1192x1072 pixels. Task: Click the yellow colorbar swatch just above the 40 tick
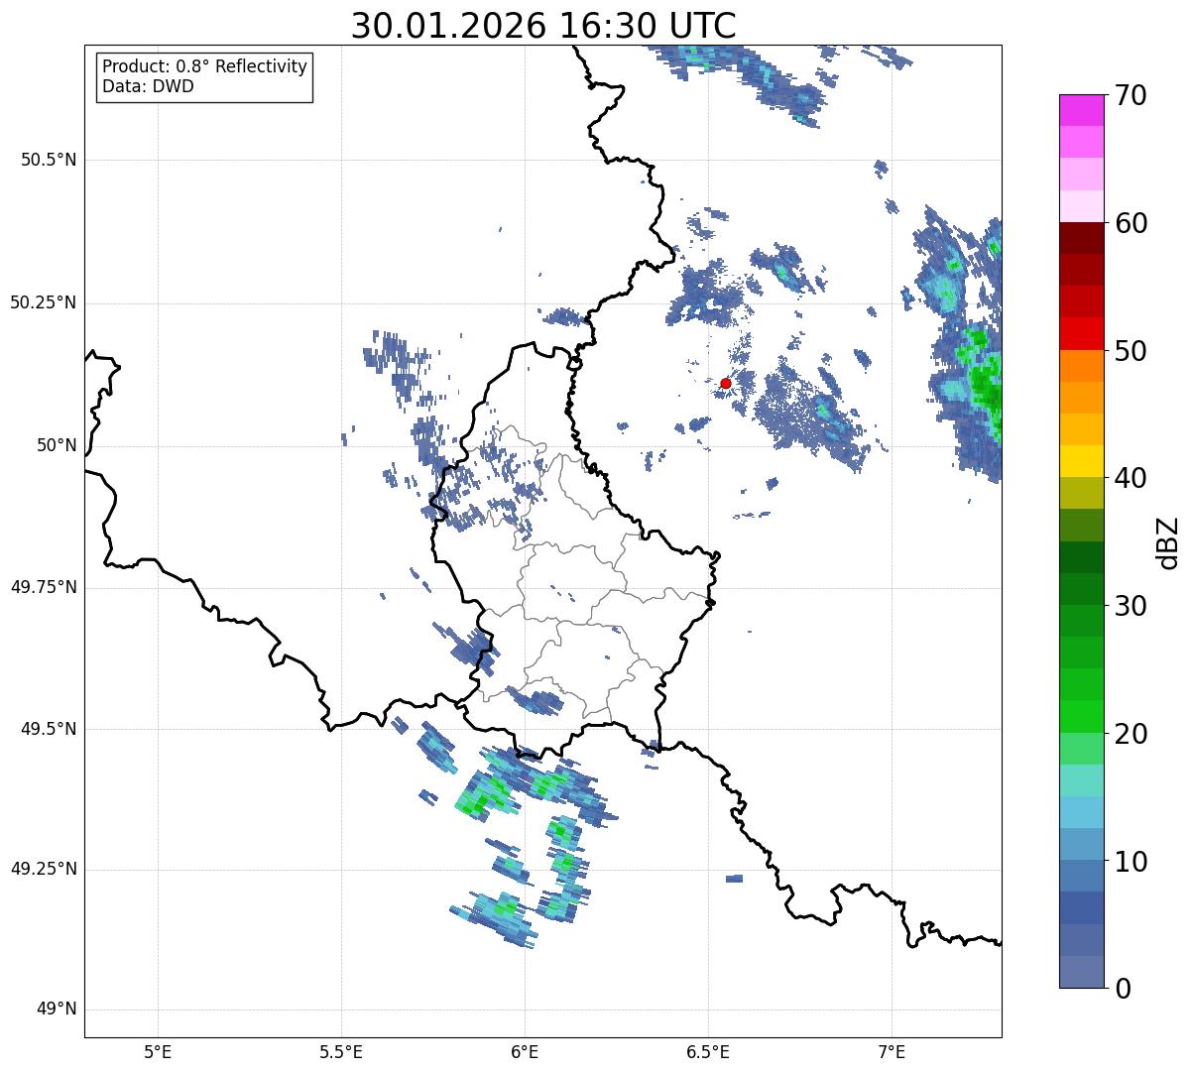[x=1081, y=461]
